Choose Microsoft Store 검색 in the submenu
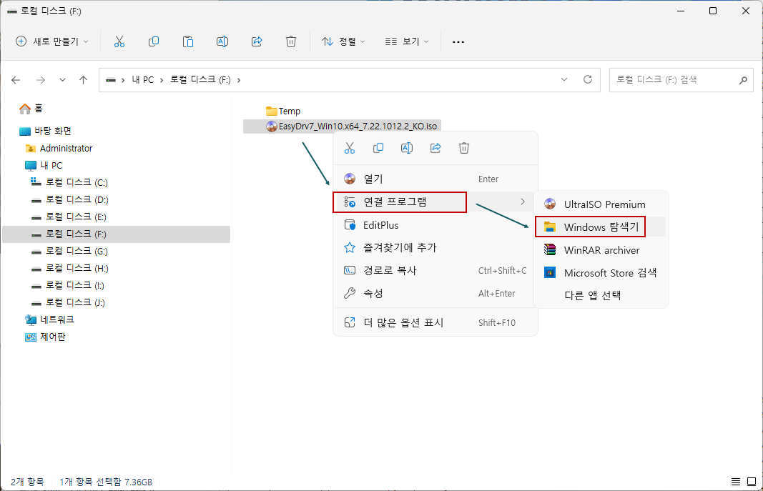 coord(601,273)
